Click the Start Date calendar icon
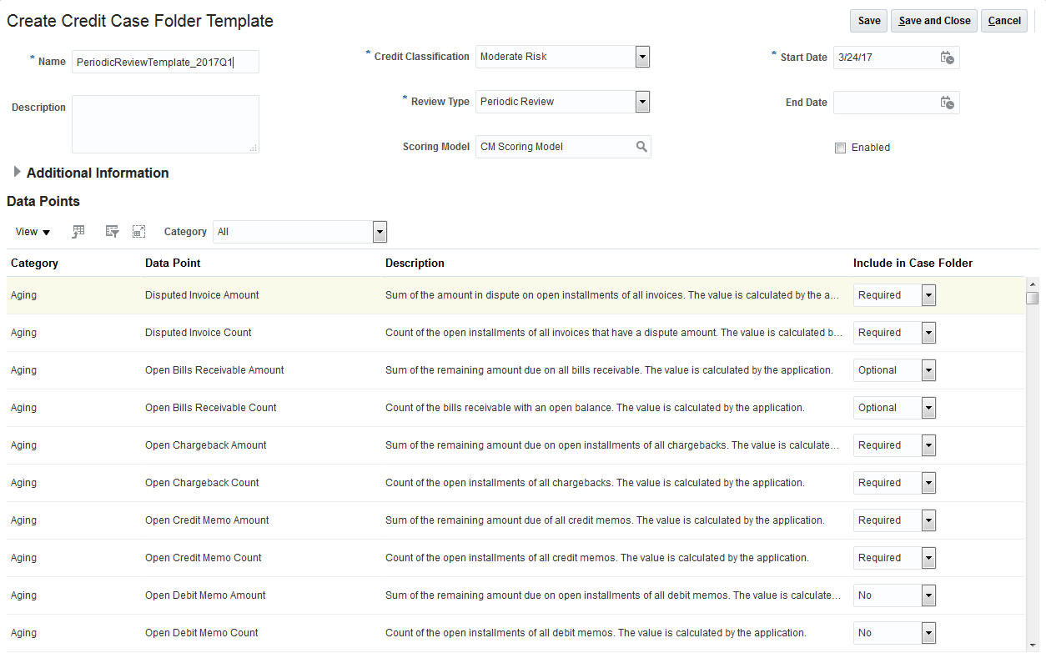The image size is (1046, 653). [947, 58]
